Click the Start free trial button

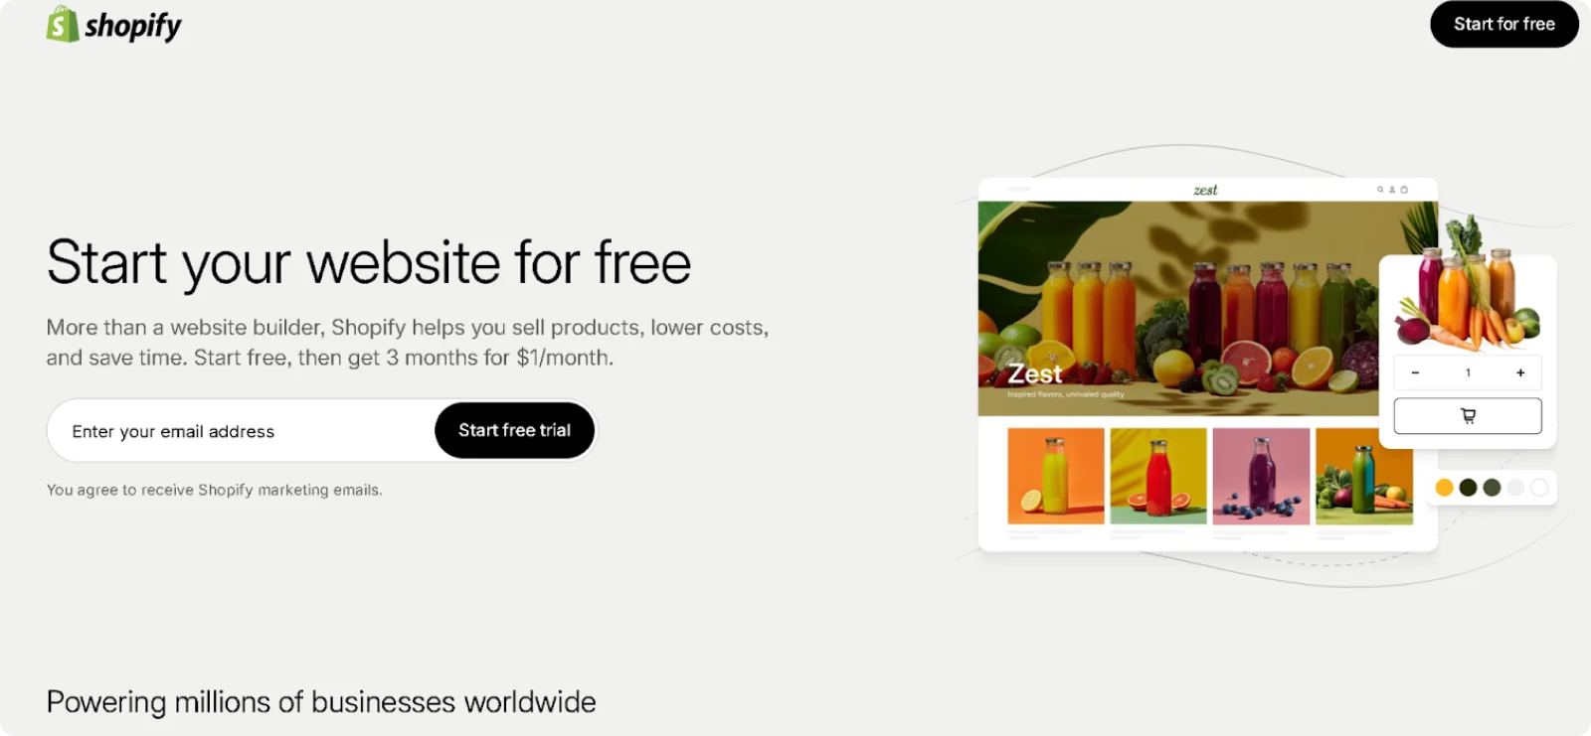coord(514,430)
